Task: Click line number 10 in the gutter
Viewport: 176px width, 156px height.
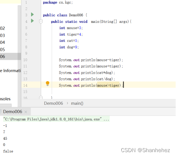Action: tap(25, 60)
